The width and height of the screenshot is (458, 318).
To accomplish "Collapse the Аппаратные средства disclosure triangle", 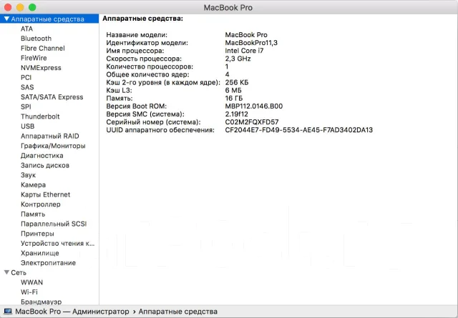I will pyautogui.click(x=6, y=19).
